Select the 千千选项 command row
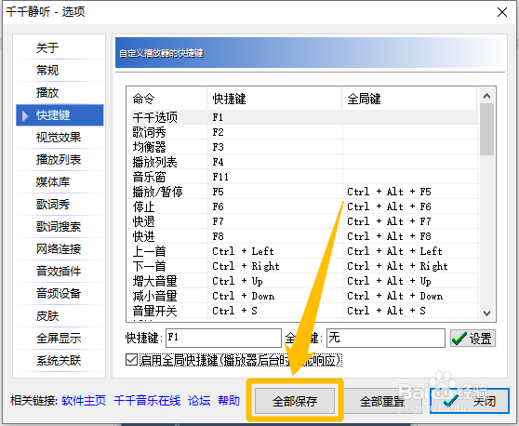This screenshot has width=519, height=426. click(x=302, y=117)
